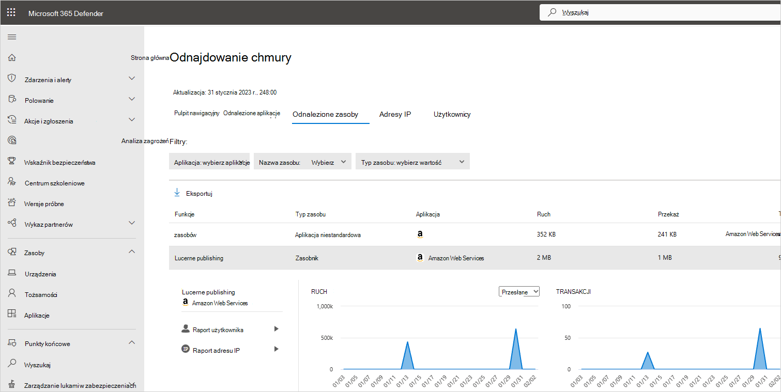Viewport: 781px width, 392px height.
Task: Click the 241 KB upload value
Action: (667, 234)
